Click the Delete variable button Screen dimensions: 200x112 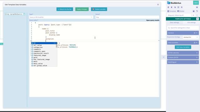pyautogui.click(x=99, y=9)
